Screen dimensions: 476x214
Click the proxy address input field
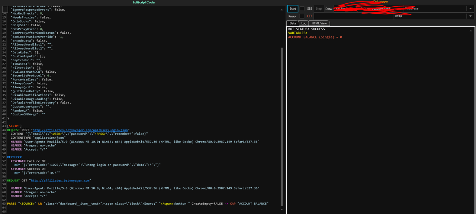point(354,16)
